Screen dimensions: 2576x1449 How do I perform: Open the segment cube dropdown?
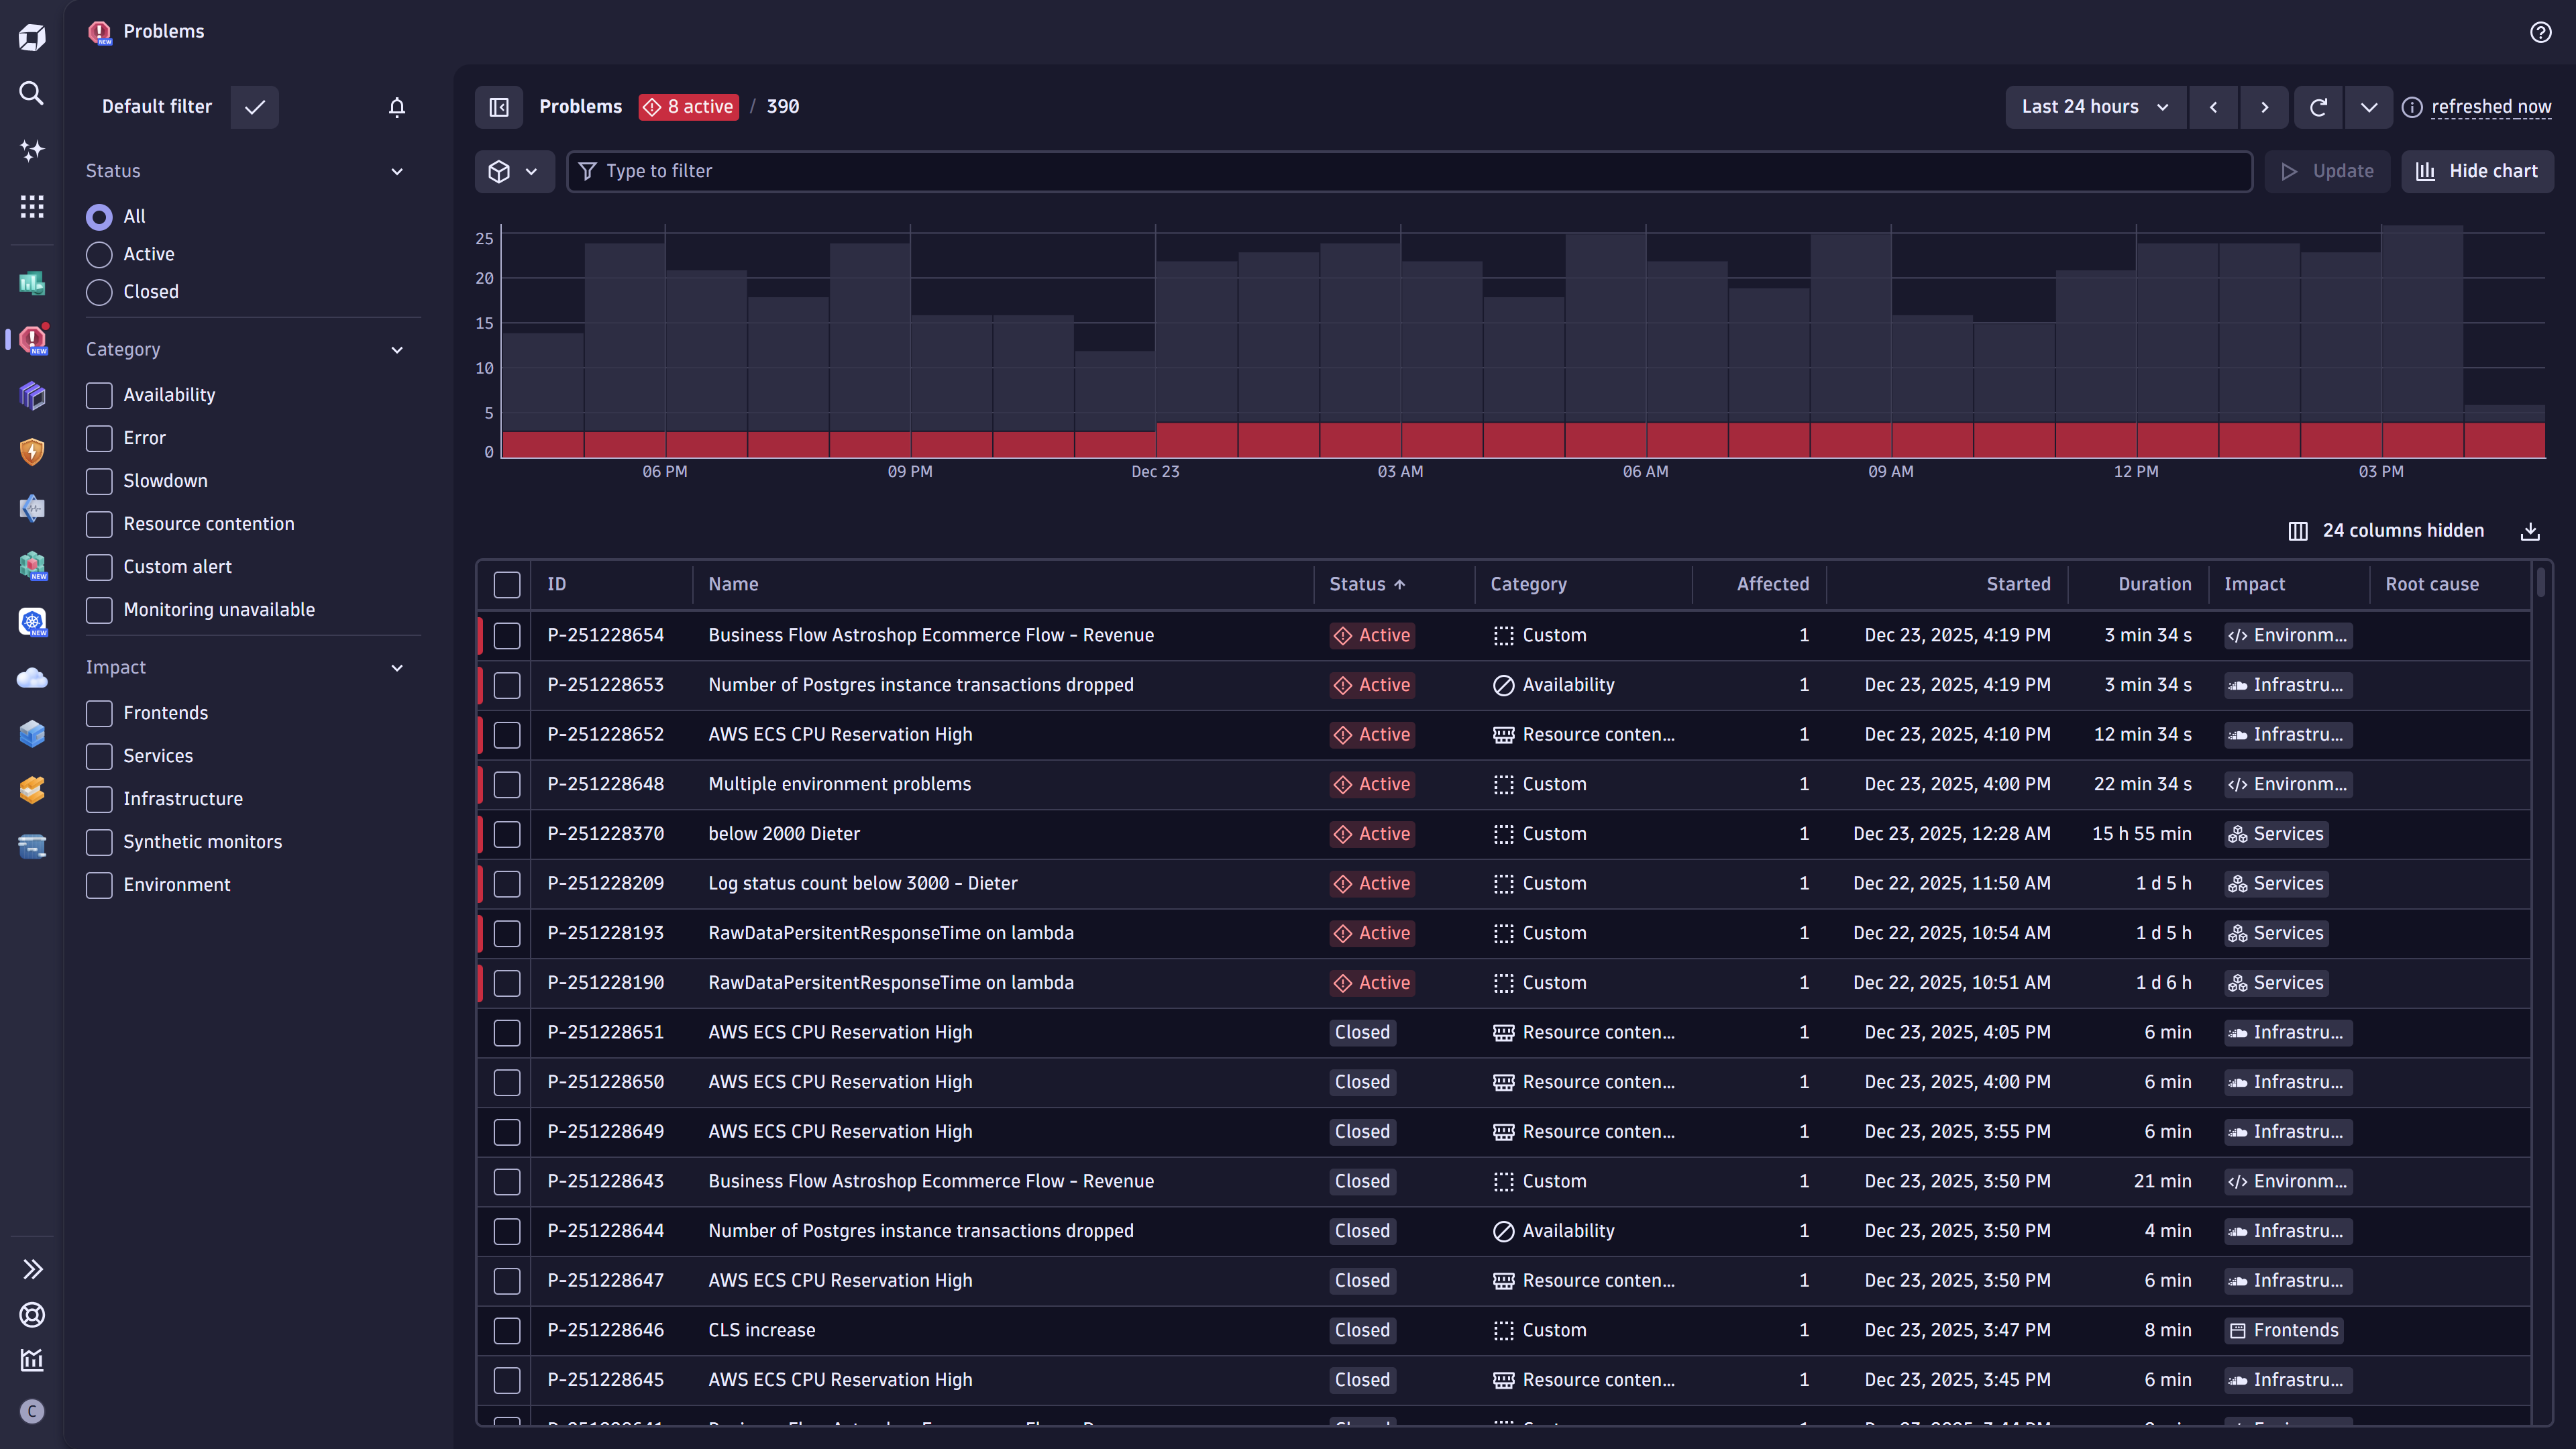(x=514, y=171)
